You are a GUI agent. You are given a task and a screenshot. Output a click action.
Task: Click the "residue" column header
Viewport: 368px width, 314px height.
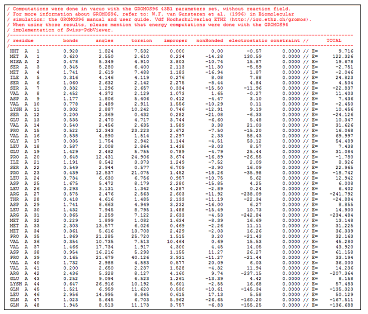(23, 40)
